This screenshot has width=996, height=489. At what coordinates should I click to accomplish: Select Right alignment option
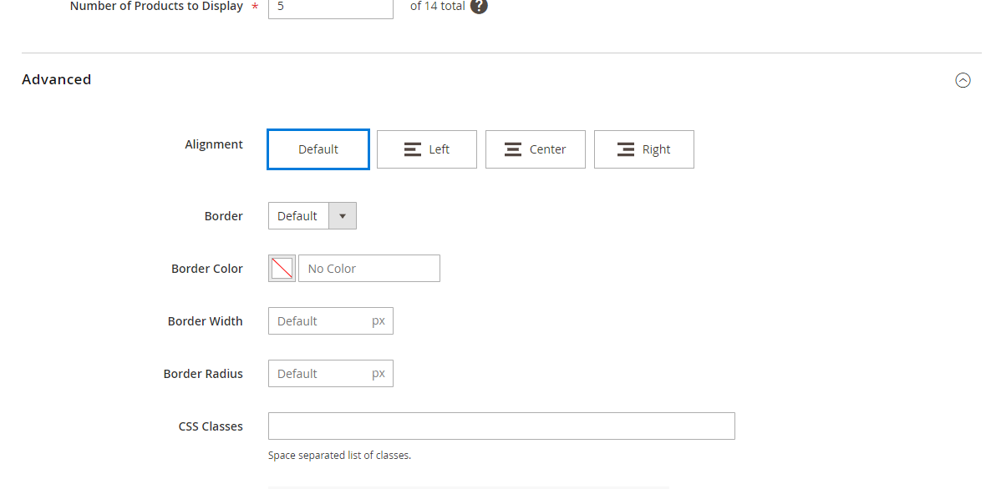tap(644, 149)
